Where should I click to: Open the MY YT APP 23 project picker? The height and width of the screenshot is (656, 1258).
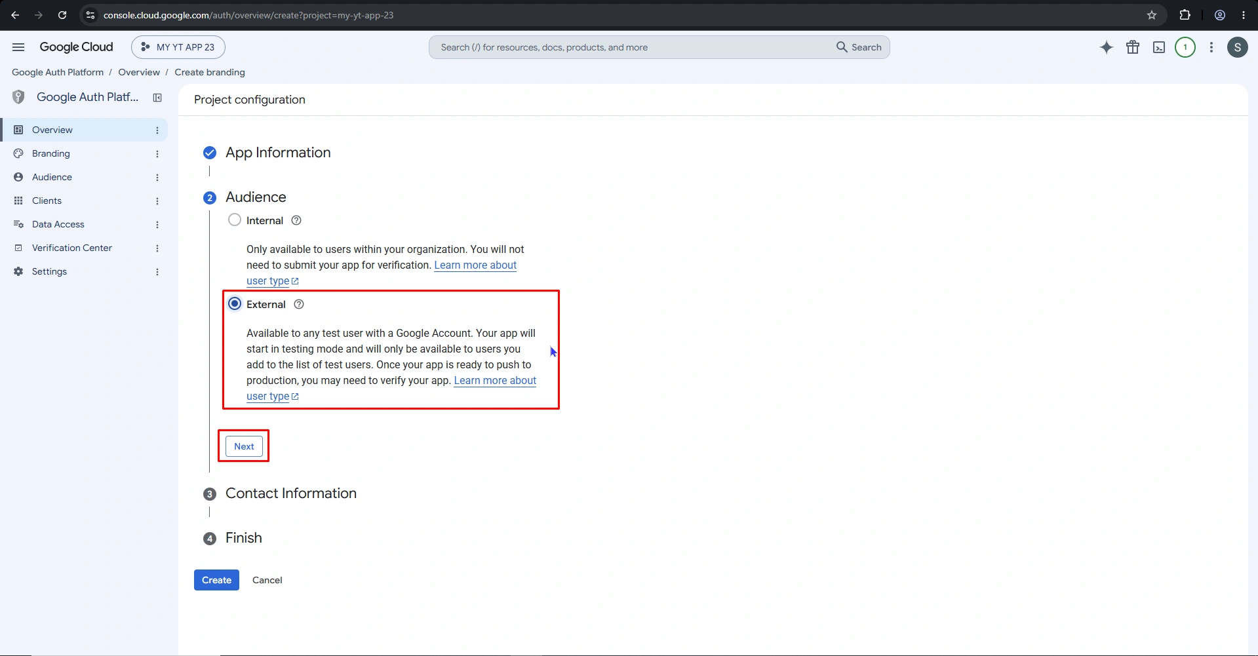178,47
